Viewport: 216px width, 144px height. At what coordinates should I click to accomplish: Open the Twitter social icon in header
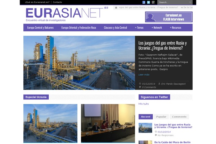148,2
